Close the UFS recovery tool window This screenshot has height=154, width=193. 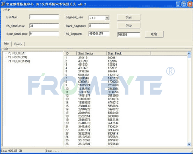[x=190, y=4]
